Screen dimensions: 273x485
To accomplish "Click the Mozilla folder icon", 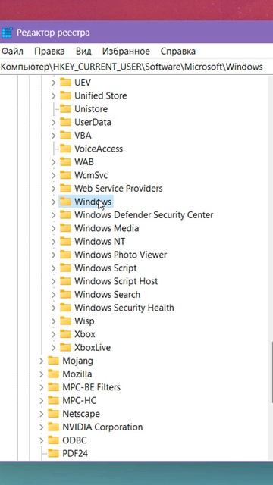I will coord(53,374).
